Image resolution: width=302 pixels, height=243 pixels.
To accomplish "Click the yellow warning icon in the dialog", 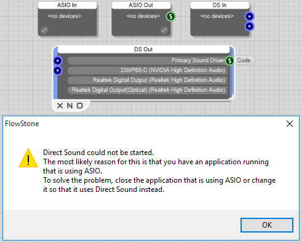I will 28,158.
